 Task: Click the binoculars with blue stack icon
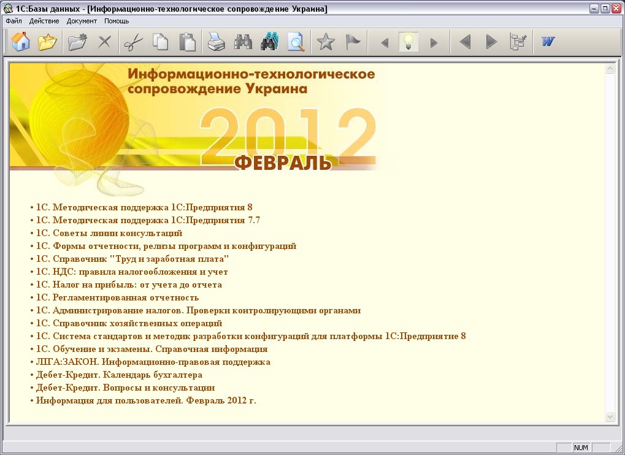click(269, 42)
